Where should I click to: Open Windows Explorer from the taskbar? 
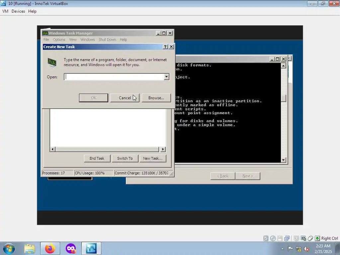[x=30, y=248]
